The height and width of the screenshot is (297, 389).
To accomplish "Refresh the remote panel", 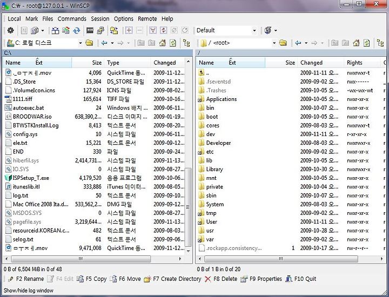I will coord(367,43).
